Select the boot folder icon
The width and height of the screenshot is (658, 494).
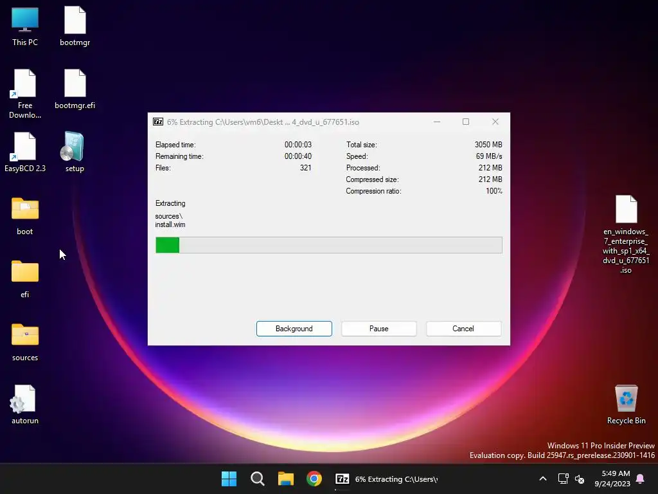click(x=25, y=216)
